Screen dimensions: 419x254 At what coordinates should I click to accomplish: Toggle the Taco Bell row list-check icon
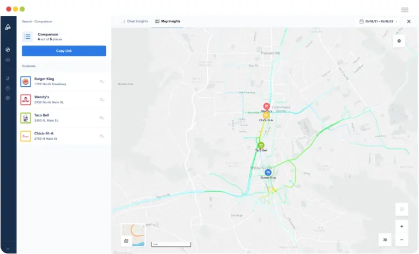[102, 118]
